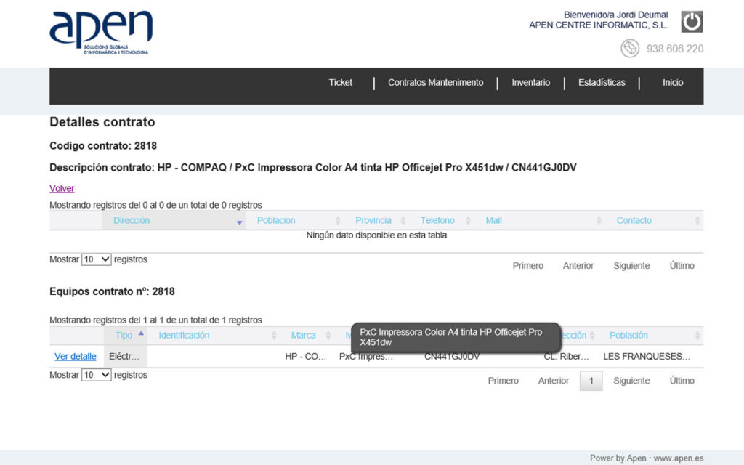The width and height of the screenshot is (744, 465).
Task: Open Contratos Mantenimento menu item
Action: coord(435,83)
